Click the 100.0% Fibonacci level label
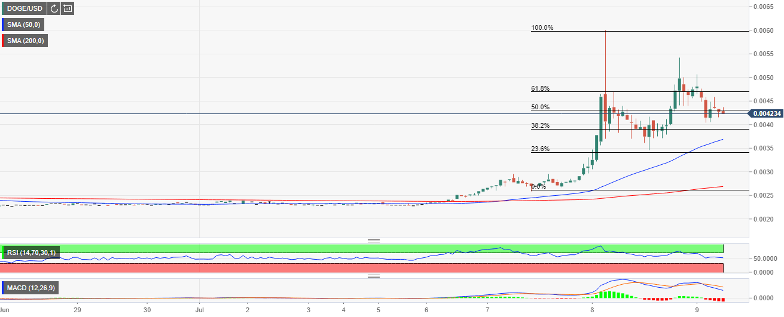Screen dimensions: 784x317 coord(542,27)
